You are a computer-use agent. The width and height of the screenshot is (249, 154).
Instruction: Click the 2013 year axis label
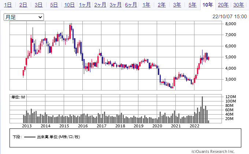pyautogui.click(x=27, y=126)
